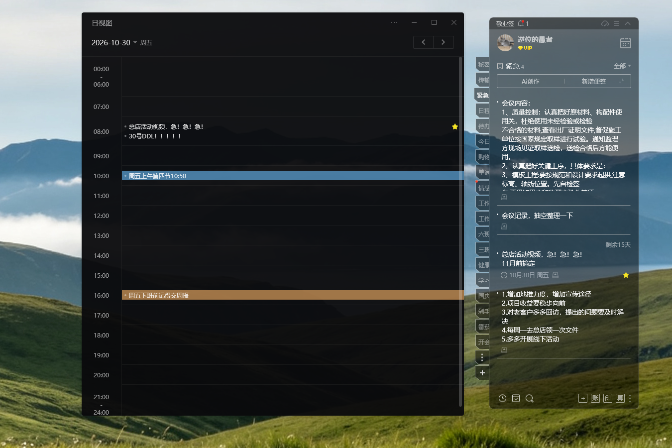The image size is (672, 448).
Task: Open the hamburger menu in 敬业签 panel
Action: click(x=616, y=23)
